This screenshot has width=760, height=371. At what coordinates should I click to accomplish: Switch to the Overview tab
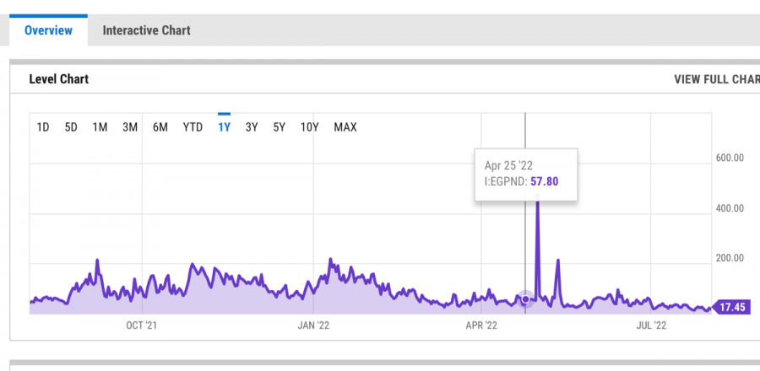point(48,30)
